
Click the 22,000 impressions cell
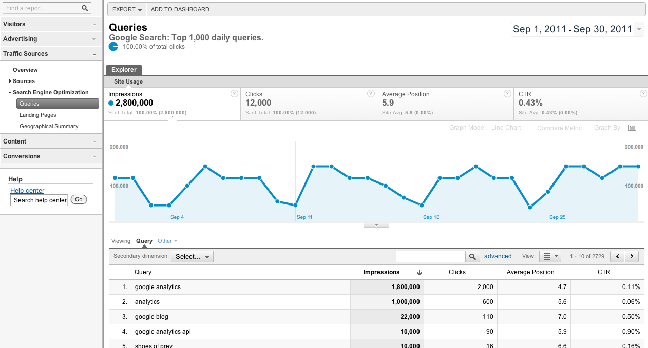pyautogui.click(x=387, y=317)
